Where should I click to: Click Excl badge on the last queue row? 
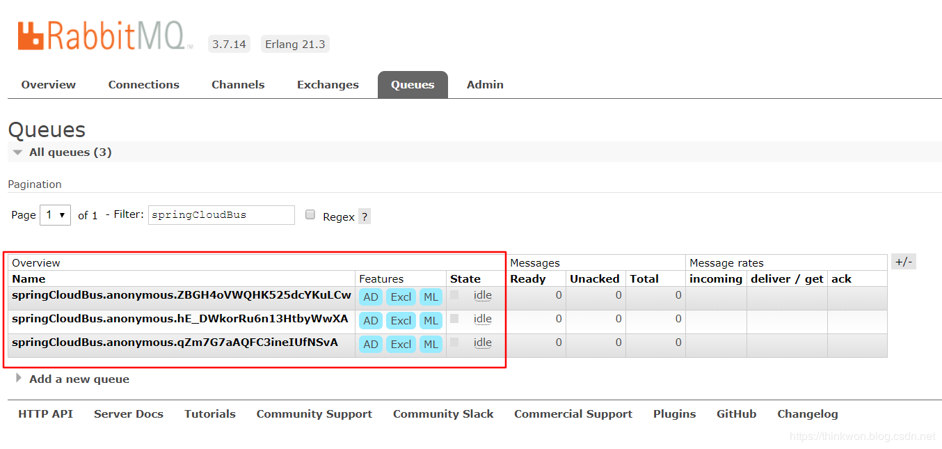401,345
